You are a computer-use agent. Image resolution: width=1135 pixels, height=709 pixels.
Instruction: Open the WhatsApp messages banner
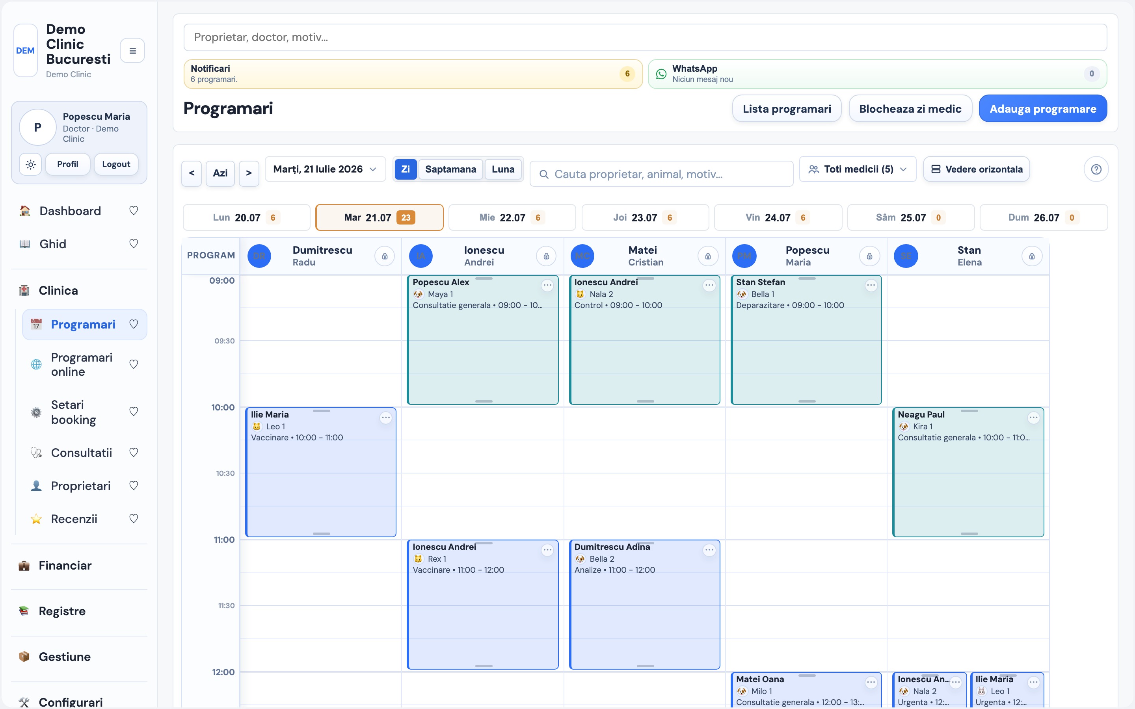[x=877, y=74]
